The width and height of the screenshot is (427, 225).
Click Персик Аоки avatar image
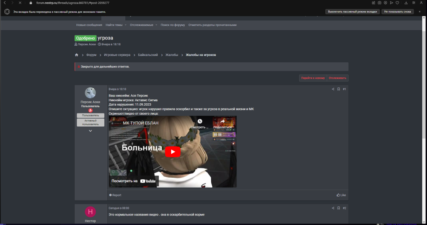pos(90,93)
